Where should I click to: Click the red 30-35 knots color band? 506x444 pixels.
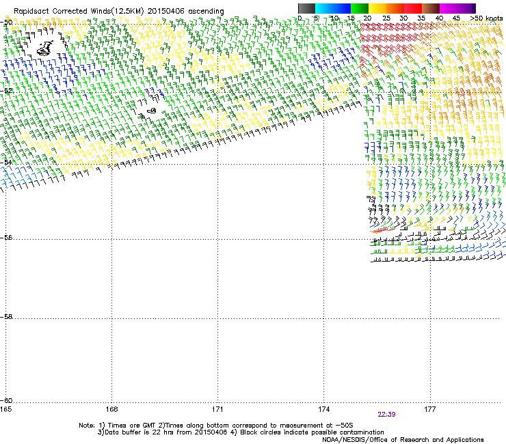pos(413,8)
